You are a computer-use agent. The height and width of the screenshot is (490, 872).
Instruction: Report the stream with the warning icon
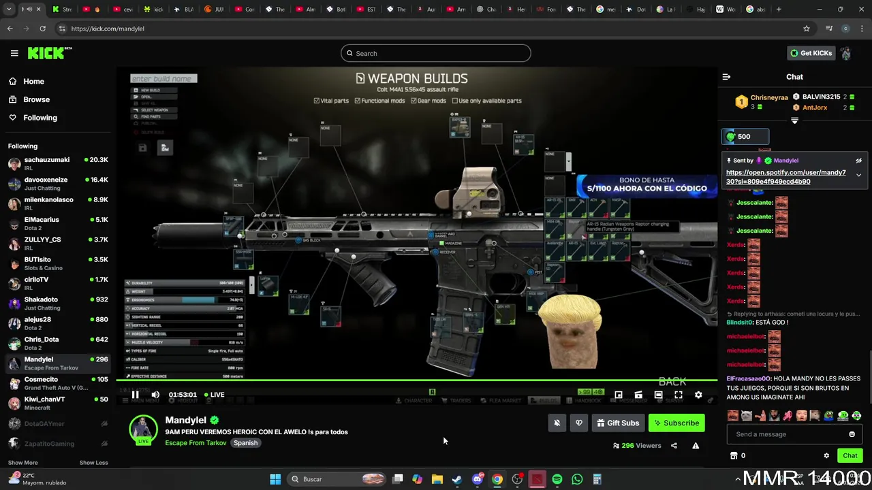click(x=696, y=446)
